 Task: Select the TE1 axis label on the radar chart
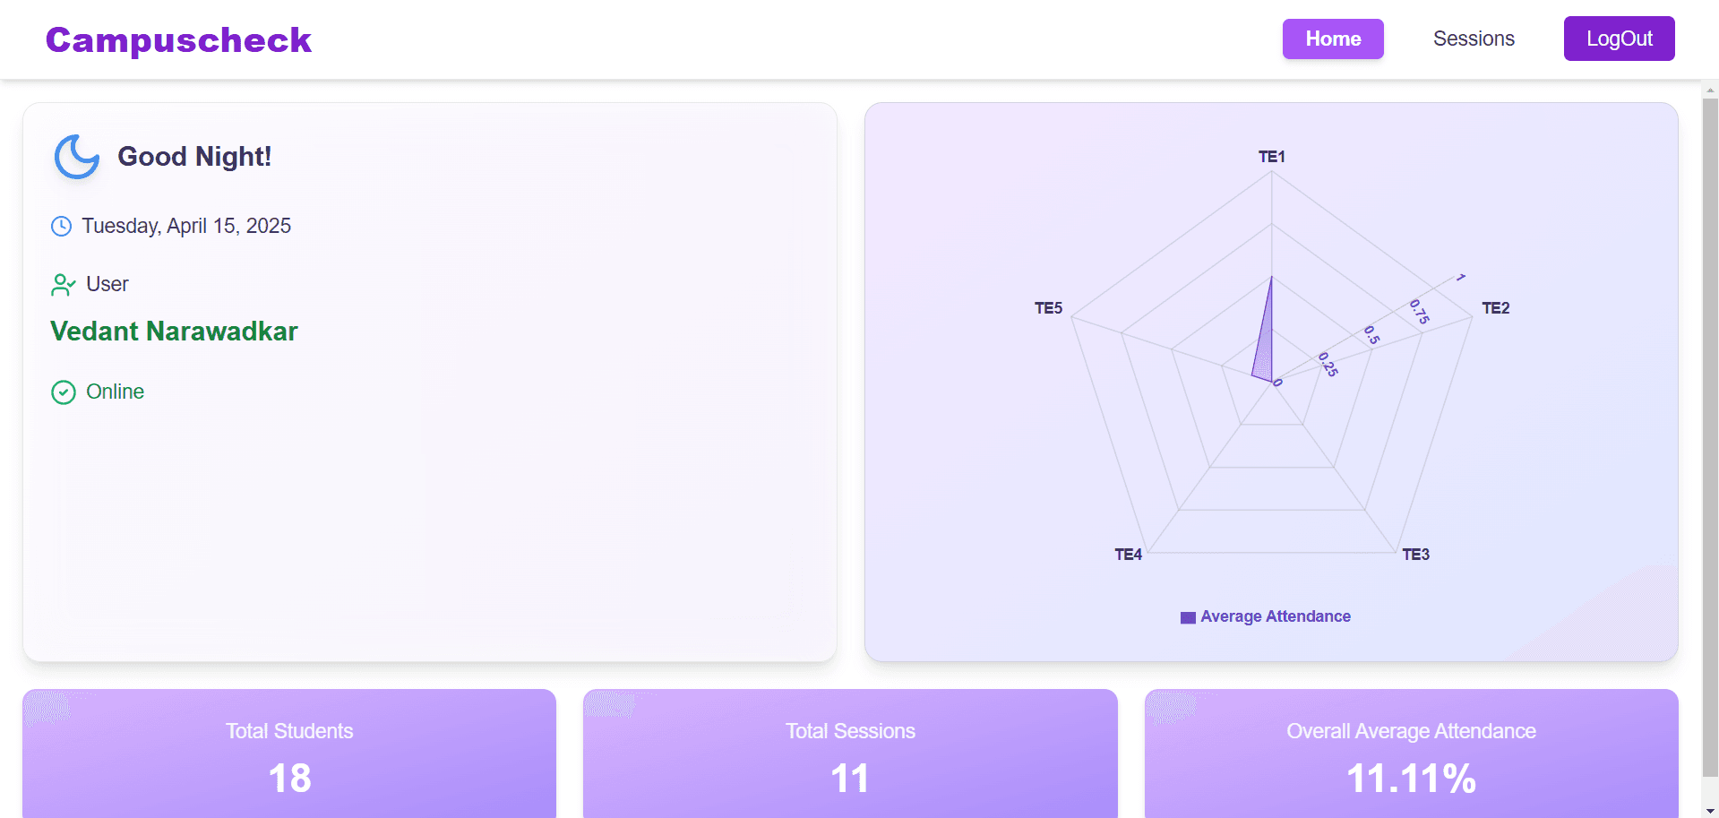click(1271, 156)
